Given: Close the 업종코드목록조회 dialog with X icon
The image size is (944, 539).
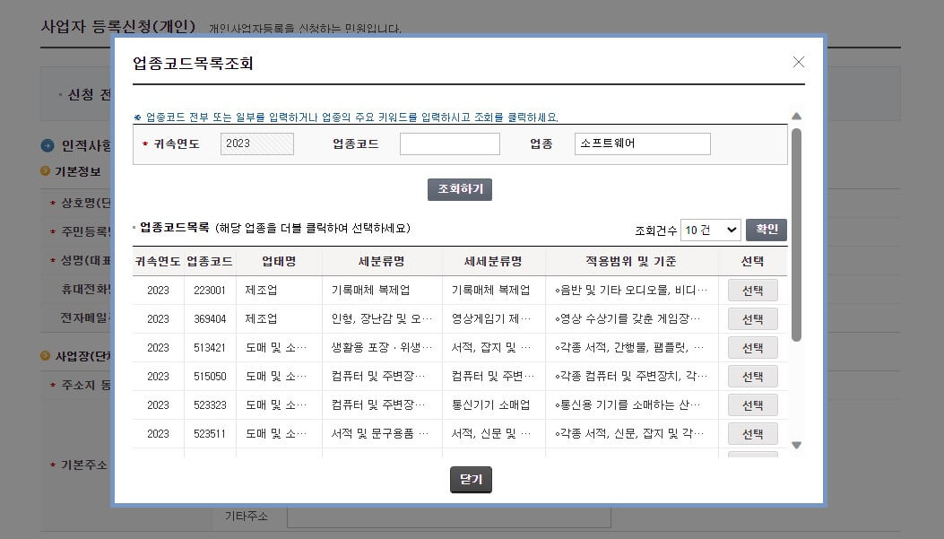Looking at the screenshot, I should click(x=798, y=62).
